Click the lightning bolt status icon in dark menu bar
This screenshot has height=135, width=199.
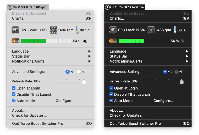[x=107, y=7]
